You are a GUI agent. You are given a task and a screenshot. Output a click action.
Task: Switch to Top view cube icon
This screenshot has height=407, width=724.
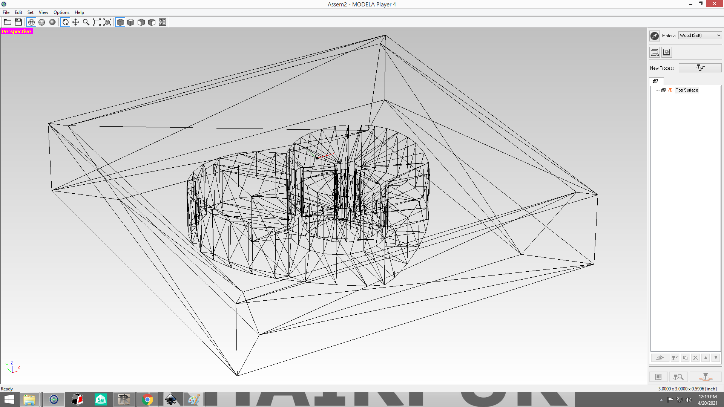[x=131, y=22]
